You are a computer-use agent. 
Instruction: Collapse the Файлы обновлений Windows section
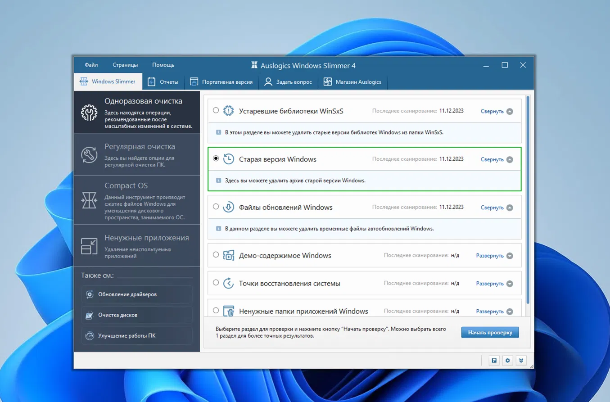(x=497, y=208)
